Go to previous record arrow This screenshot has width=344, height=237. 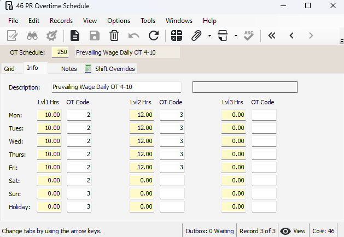tap(291, 35)
